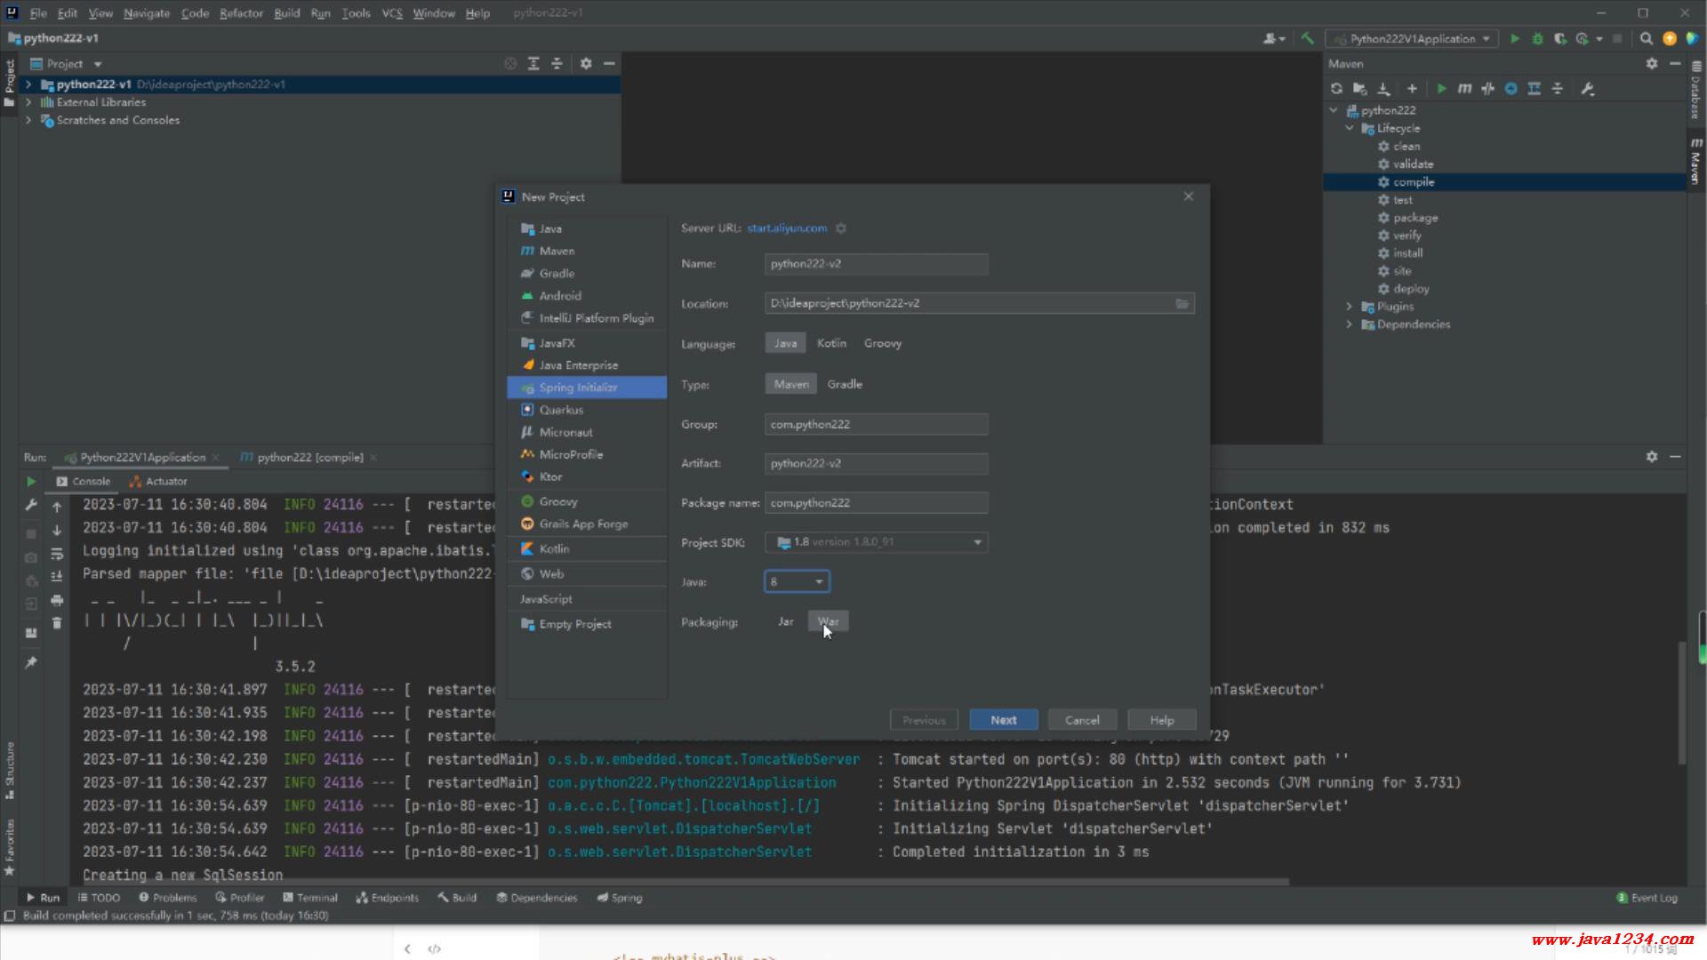1707x960 pixels.
Task: Click the Name input field
Action: 877,264
